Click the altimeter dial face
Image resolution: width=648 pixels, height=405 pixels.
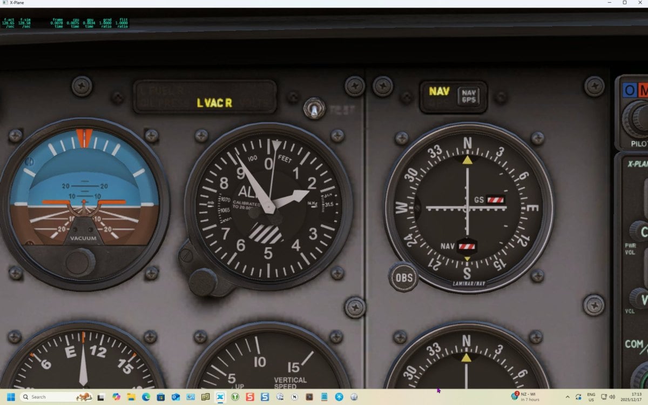pos(268,206)
